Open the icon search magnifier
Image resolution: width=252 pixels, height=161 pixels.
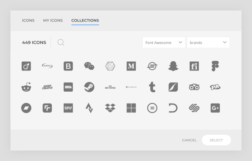pos(61,42)
